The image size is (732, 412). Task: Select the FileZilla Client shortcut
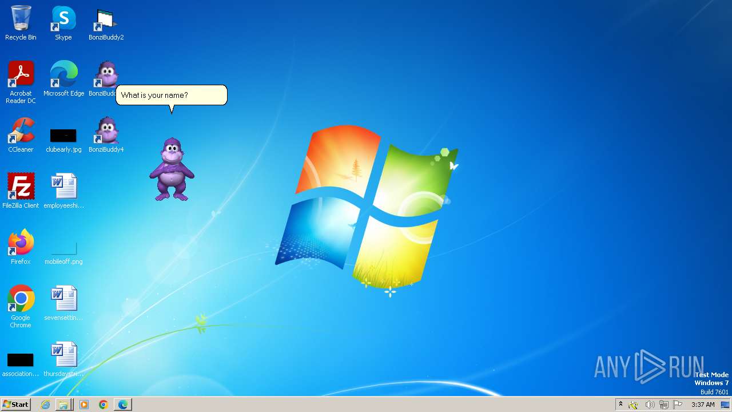[x=21, y=191]
